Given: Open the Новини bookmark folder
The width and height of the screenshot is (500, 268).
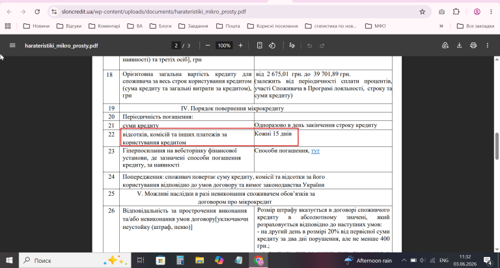Looking at the screenshot, I should pyautogui.click(x=36, y=26).
